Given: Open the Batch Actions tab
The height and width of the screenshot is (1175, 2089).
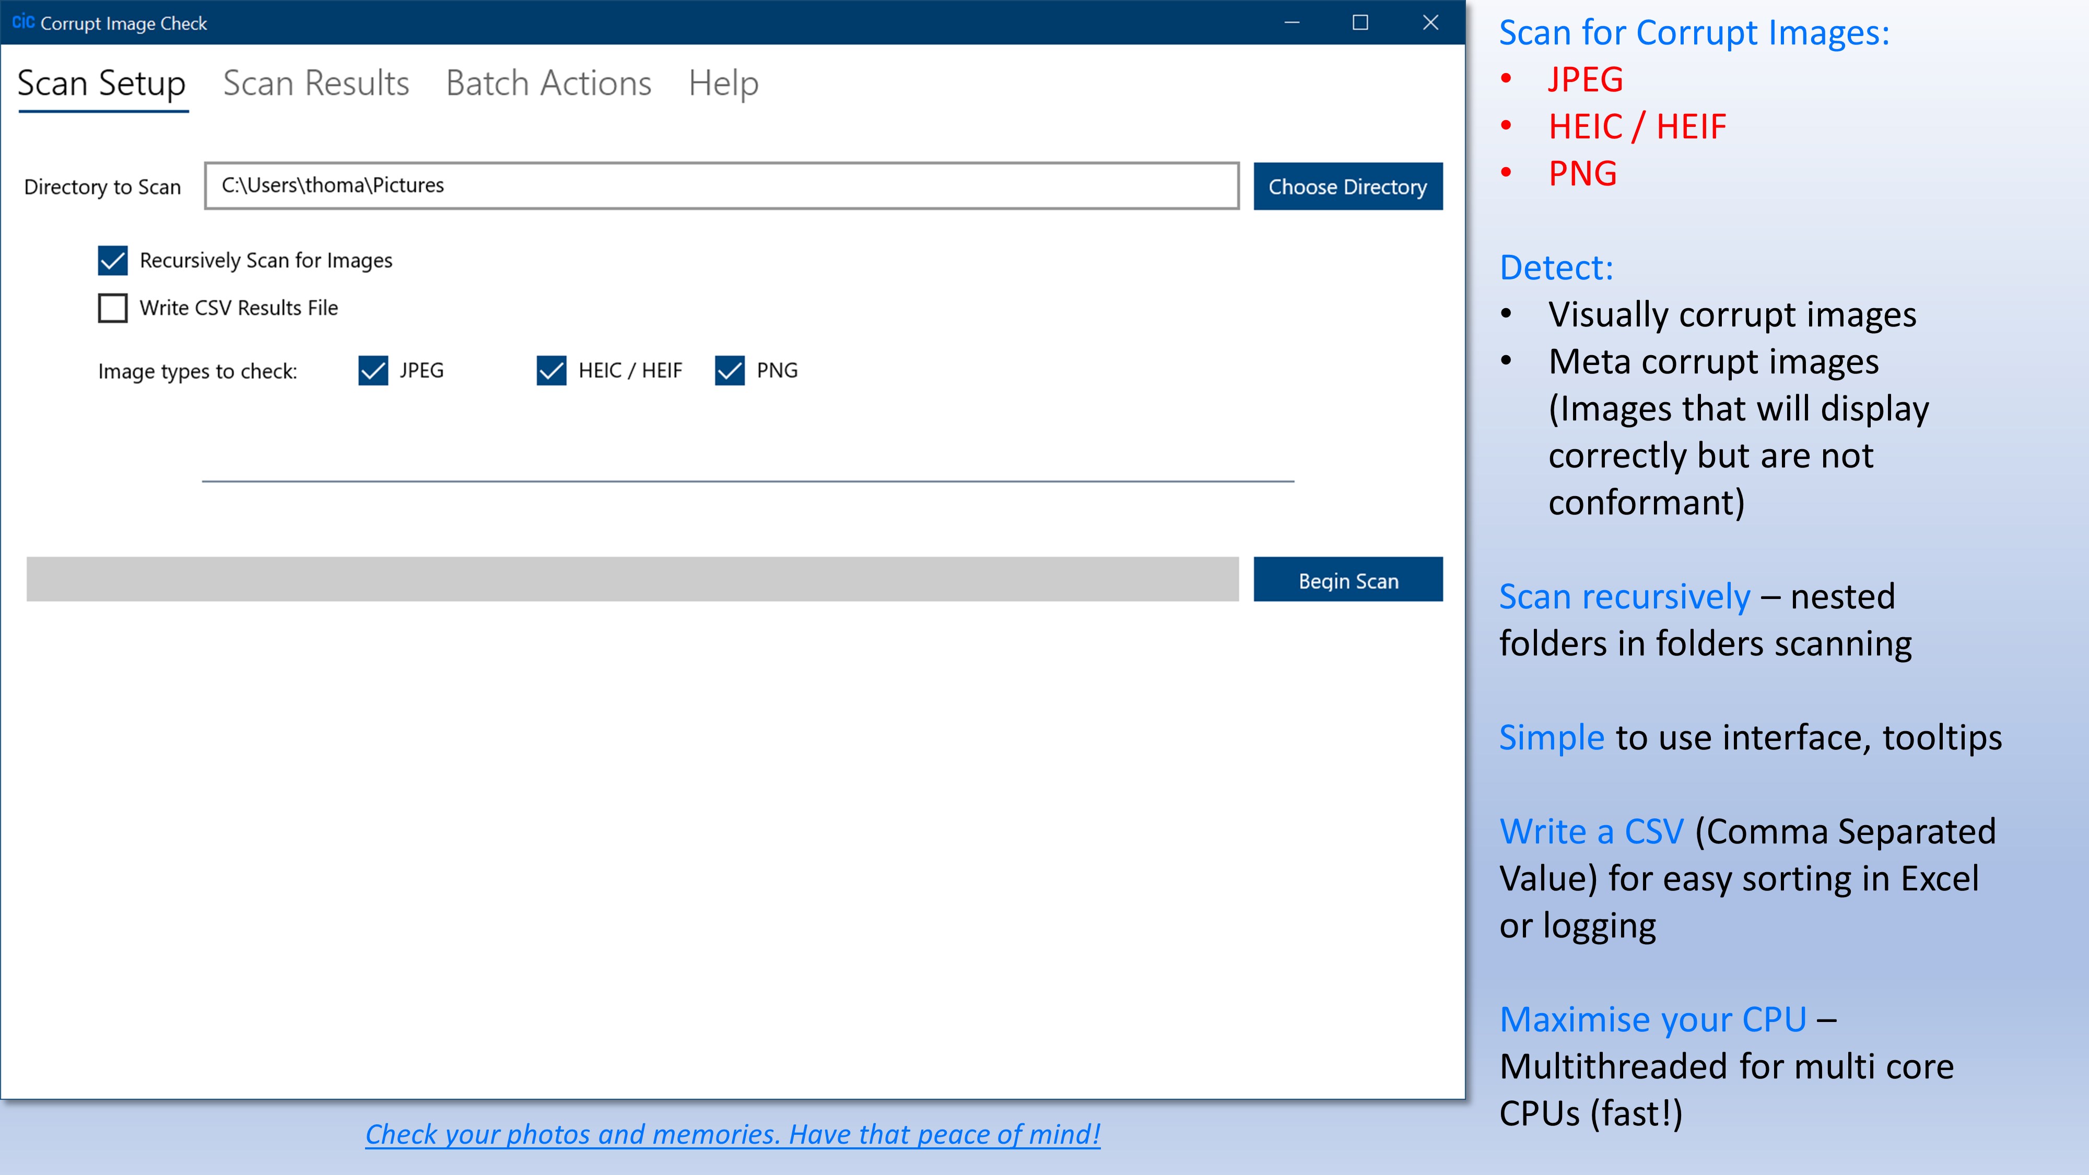Looking at the screenshot, I should tap(548, 83).
